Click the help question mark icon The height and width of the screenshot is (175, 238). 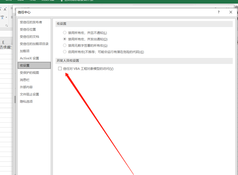[x=219, y=12]
